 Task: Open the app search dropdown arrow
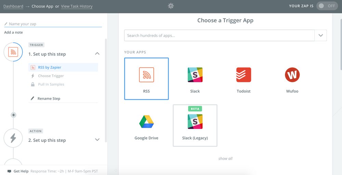tap(321, 35)
